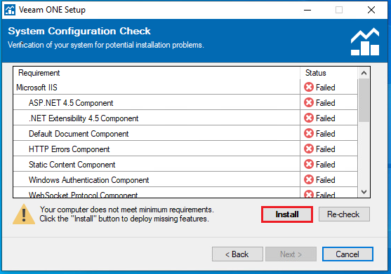This screenshot has height=274, width=391.
Task: Click the Install button
Action: [287, 214]
